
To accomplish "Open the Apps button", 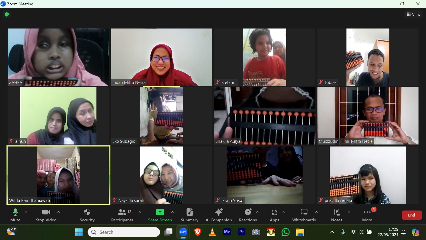I will (275, 215).
